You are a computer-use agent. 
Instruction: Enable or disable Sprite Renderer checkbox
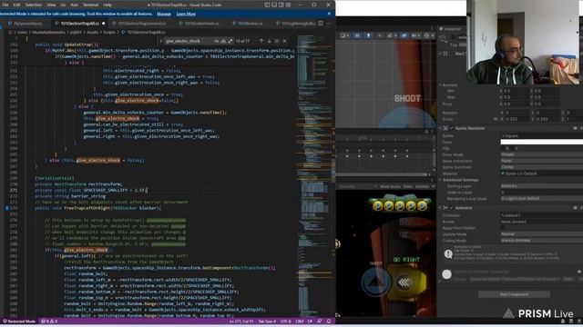452,128
